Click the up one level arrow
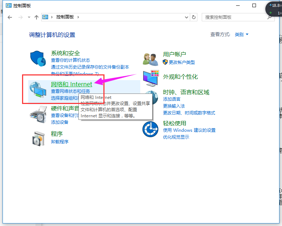This screenshot has width=282, height=226. (37, 17)
